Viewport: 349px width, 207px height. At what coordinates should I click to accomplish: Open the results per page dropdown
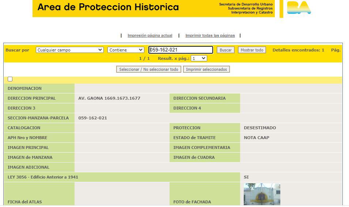[x=199, y=58]
